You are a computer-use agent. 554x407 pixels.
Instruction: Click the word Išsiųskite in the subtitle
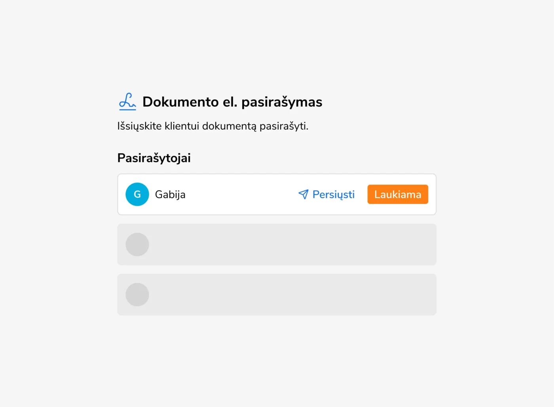[x=139, y=126]
